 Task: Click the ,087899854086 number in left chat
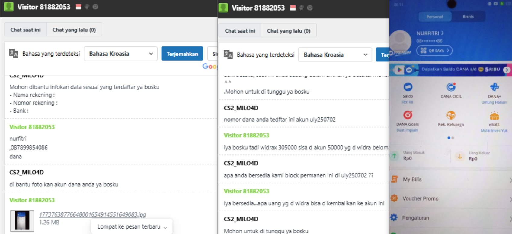point(28,148)
